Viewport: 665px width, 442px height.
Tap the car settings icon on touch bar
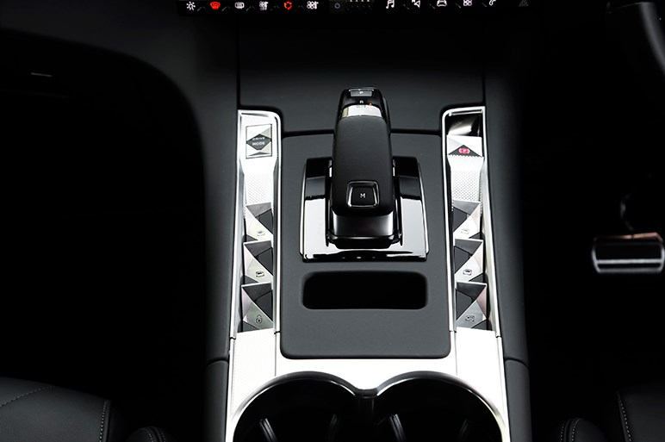(442, 3)
